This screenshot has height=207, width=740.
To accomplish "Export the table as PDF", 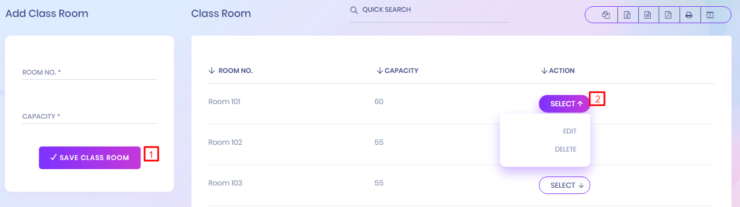I will [x=668, y=15].
